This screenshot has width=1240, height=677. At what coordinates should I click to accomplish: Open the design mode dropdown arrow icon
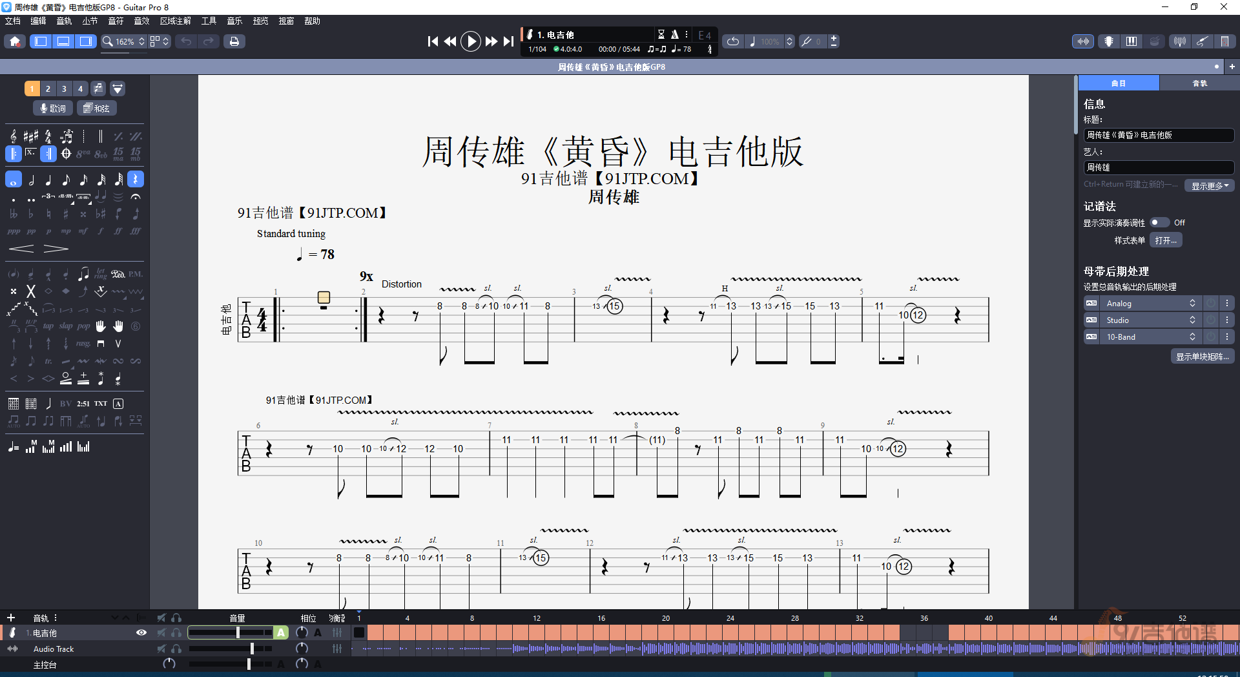coord(118,89)
